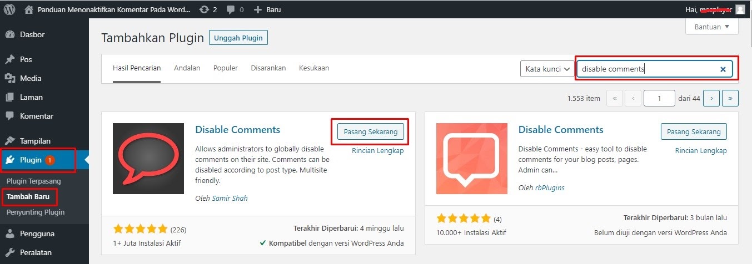Click the page number input field
This screenshot has width=752, height=264.
659,98
